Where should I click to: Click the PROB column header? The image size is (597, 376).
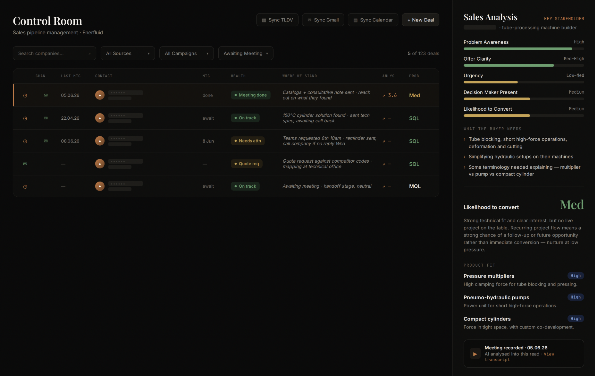414,76
